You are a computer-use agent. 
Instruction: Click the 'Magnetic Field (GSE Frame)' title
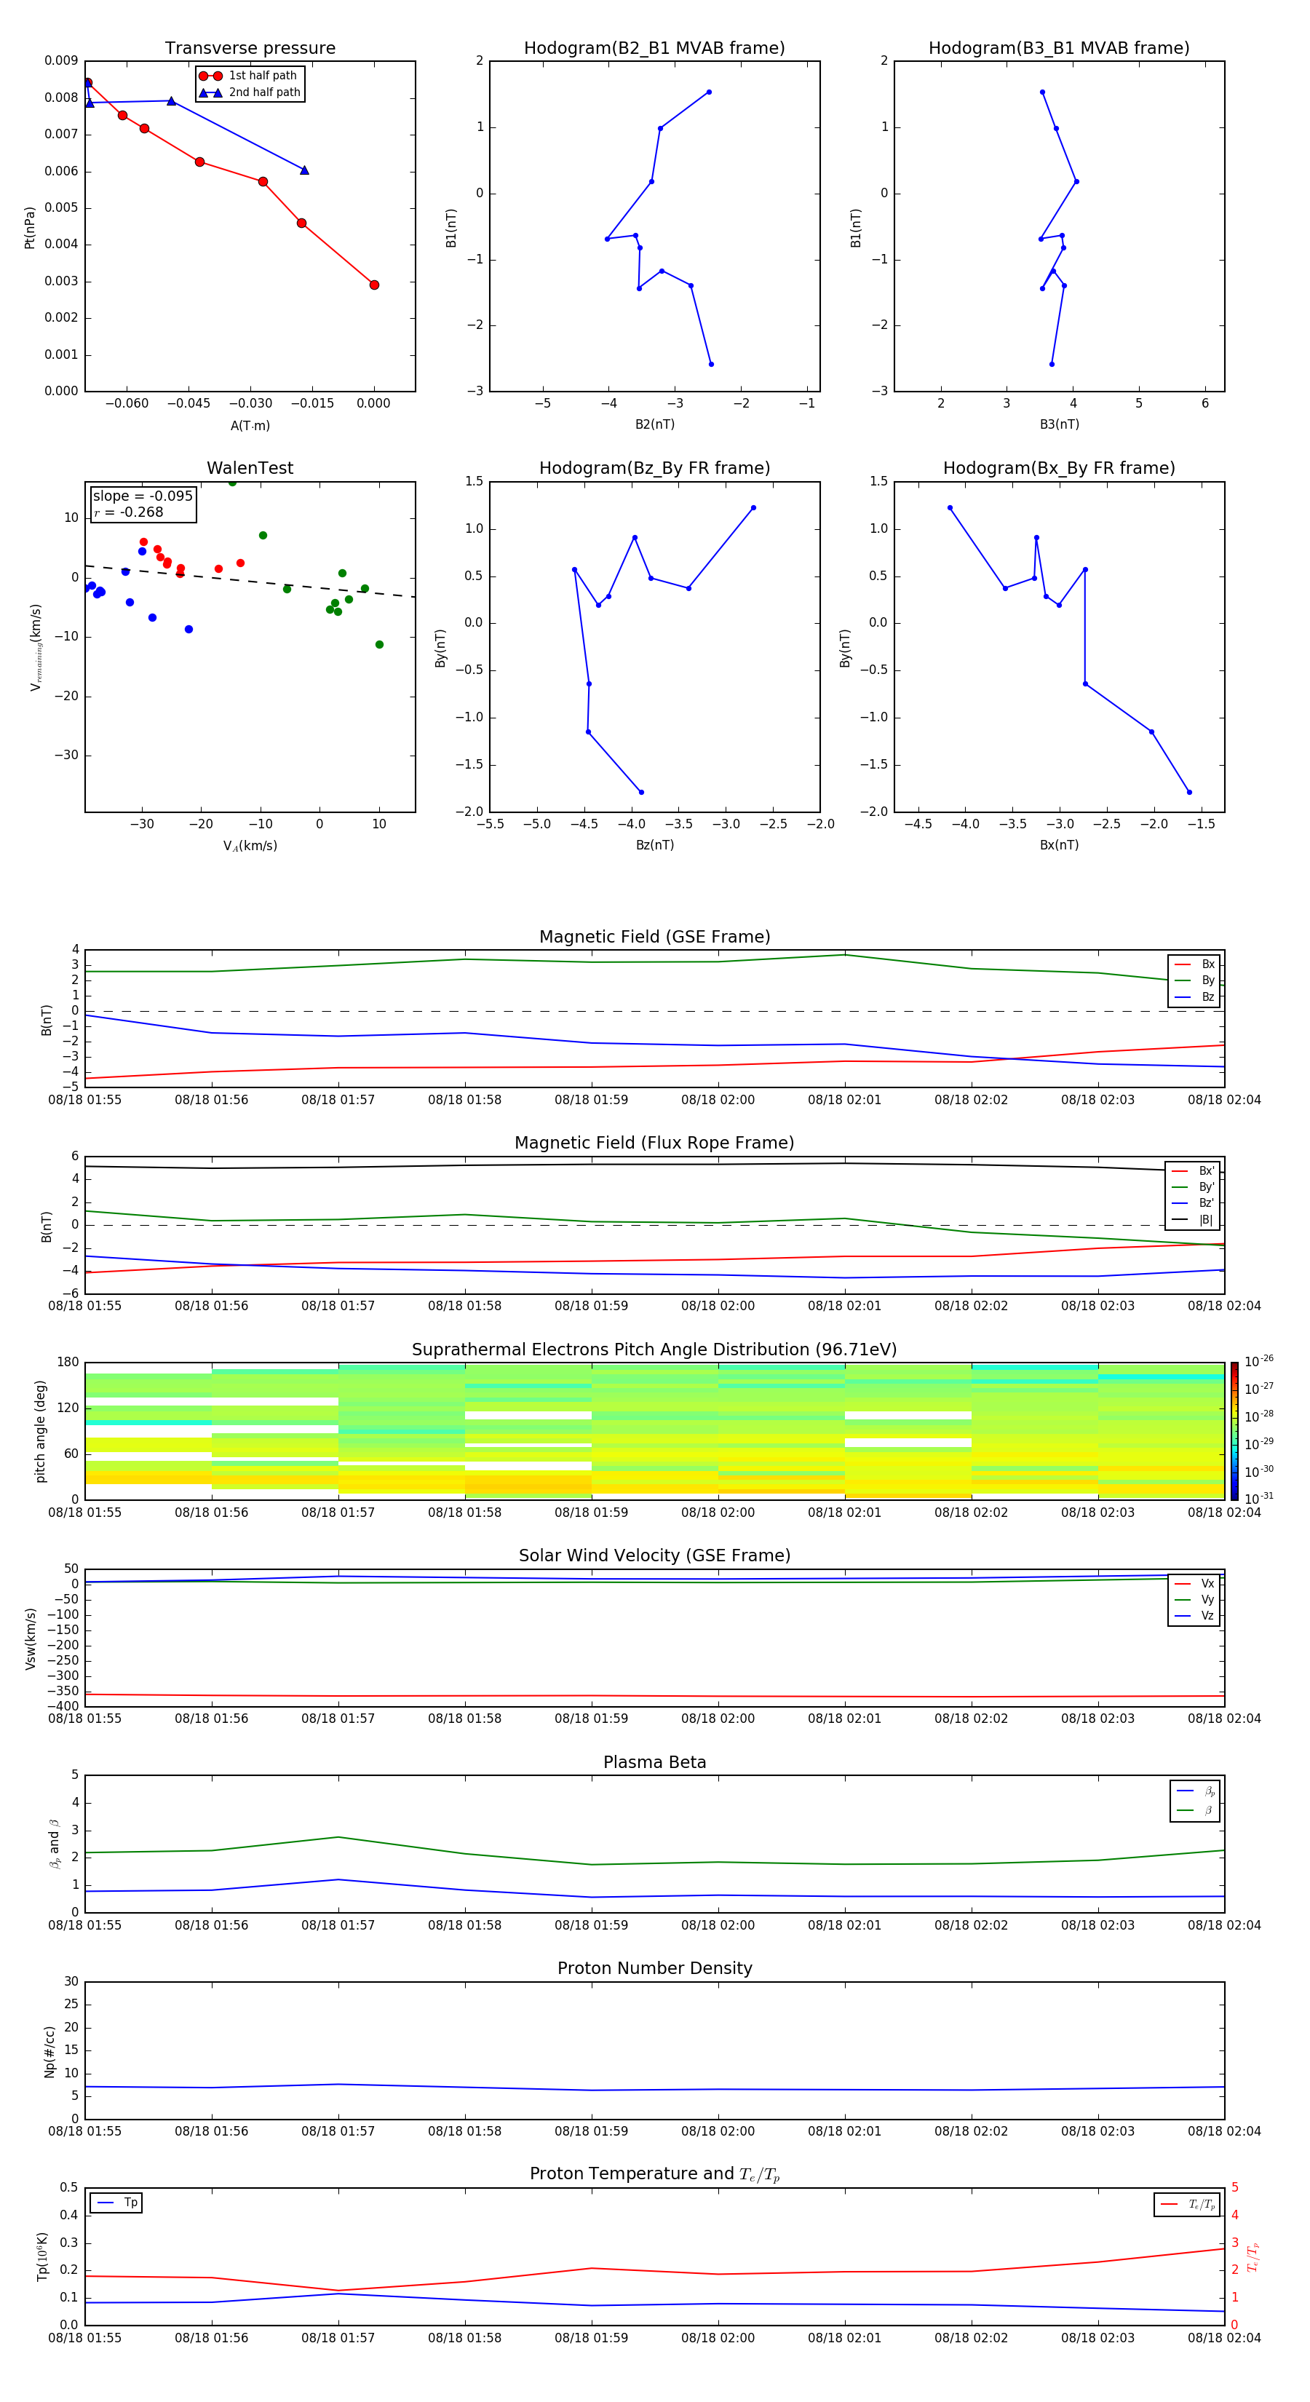pos(654,936)
